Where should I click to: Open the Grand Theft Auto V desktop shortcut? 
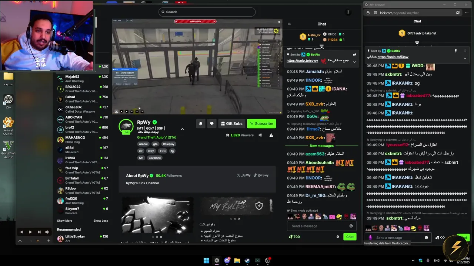[8, 149]
